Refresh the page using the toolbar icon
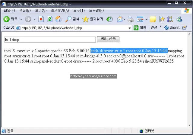This screenshot has height=135, width=193. (x=50, y=19)
